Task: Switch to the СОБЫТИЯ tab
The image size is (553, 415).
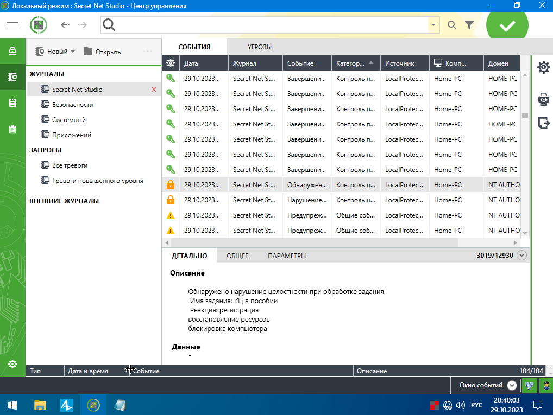Action: pos(194,47)
